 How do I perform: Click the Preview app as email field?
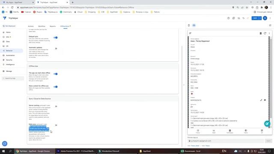(226, 141)
